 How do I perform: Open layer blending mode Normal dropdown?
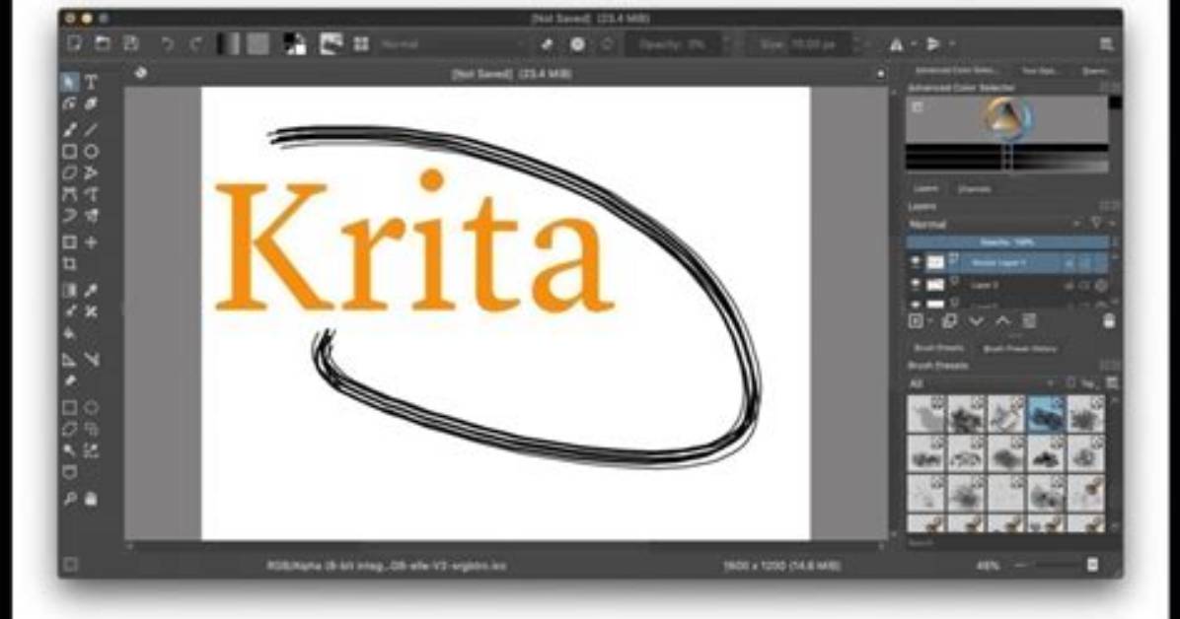(995, 224)
